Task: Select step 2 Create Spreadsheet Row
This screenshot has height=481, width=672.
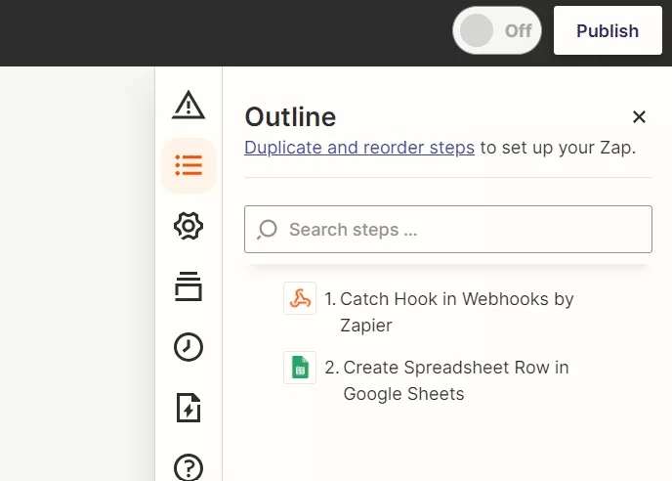Action: click(x=448, y=380)
